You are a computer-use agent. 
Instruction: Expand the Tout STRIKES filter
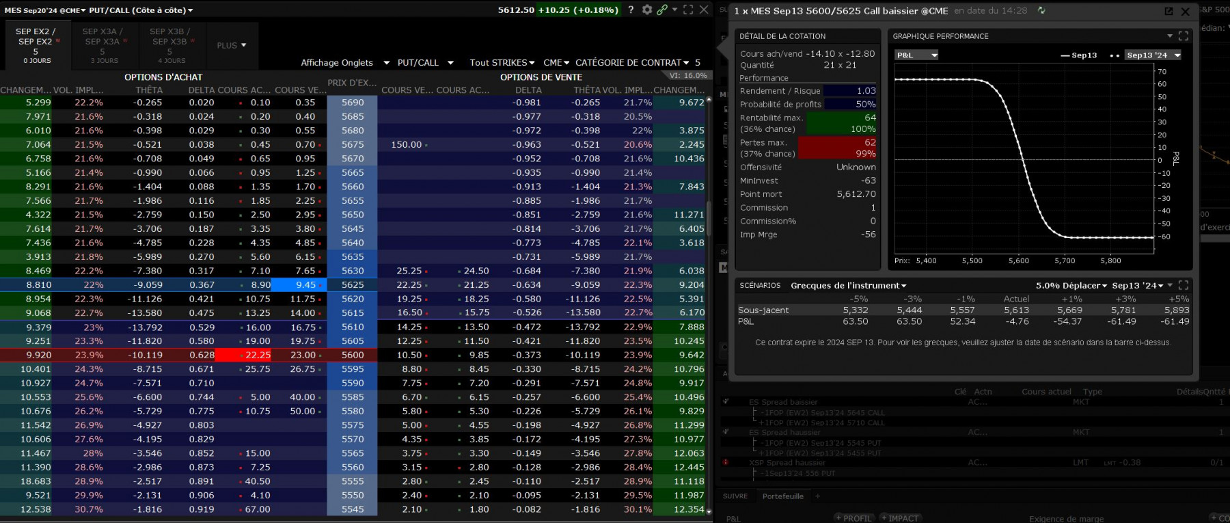[502, 62]
